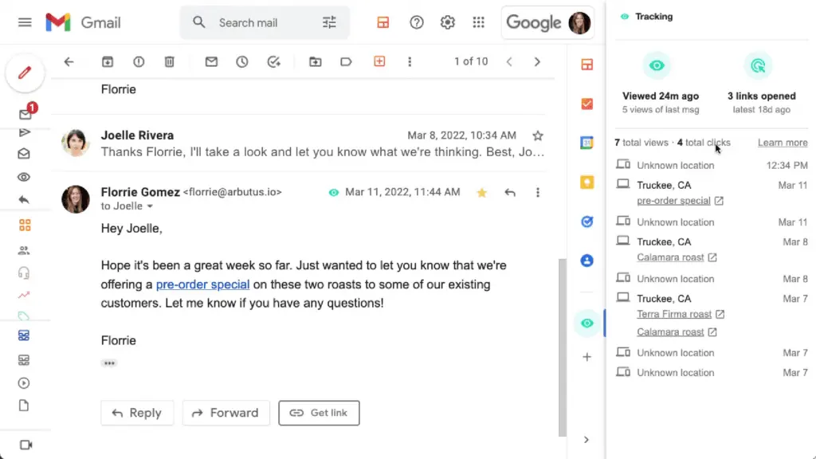Click green tracking eye beside message date
816x459 pixels.
click(x=334, y=193)
